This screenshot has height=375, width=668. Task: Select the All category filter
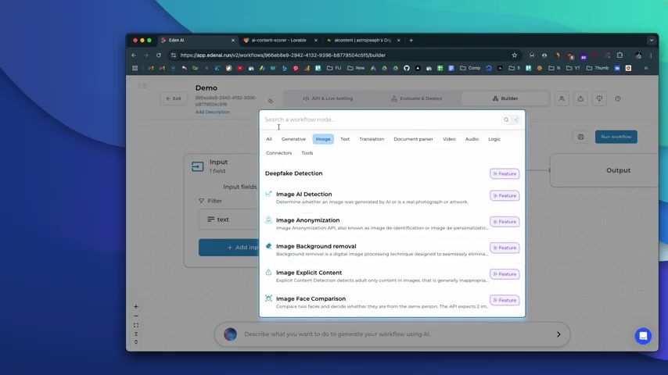point(269,139)
